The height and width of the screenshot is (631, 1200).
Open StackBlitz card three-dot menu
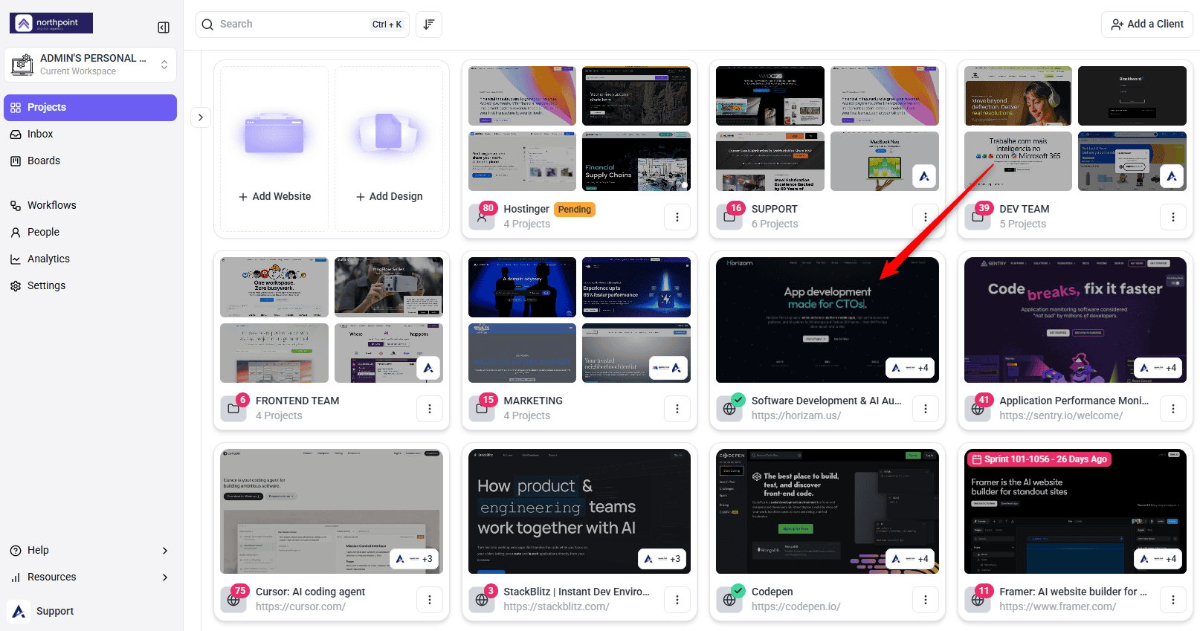tap(677, 600)
